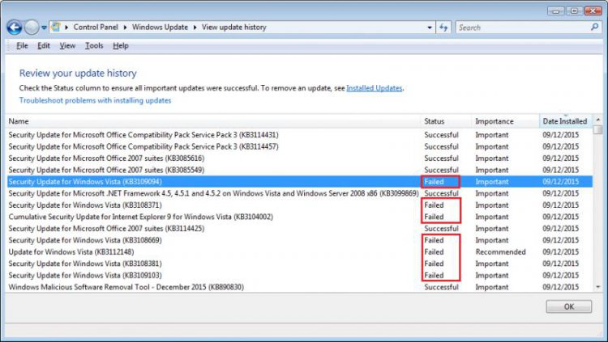Expand arrow after Windows Update breadcrumb

point(195,27)
